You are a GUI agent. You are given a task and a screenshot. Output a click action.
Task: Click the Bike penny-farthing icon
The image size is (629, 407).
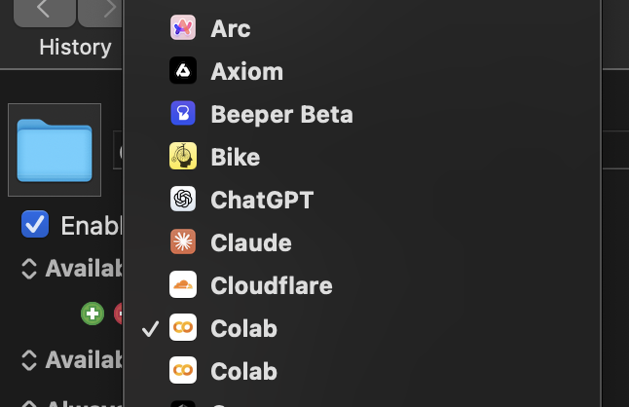tap(183, 156)
